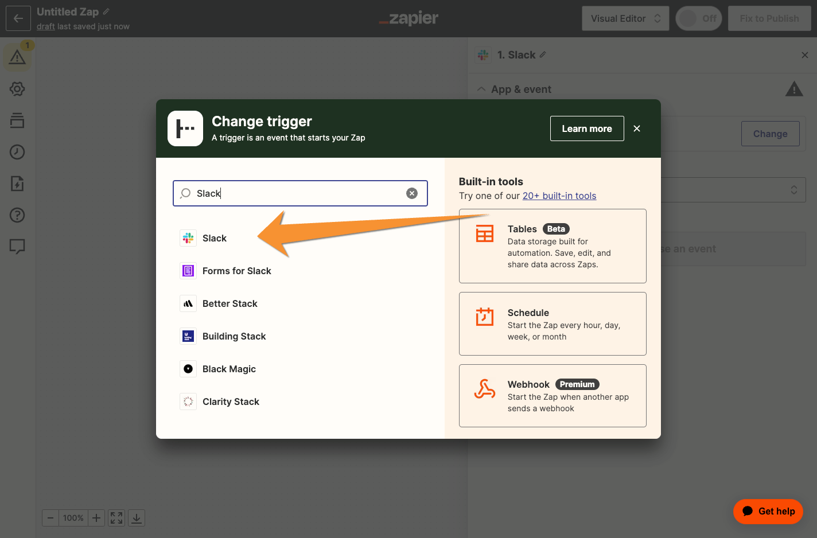
Task: Select Black Magic result
Action: click(x=229, y=369)
